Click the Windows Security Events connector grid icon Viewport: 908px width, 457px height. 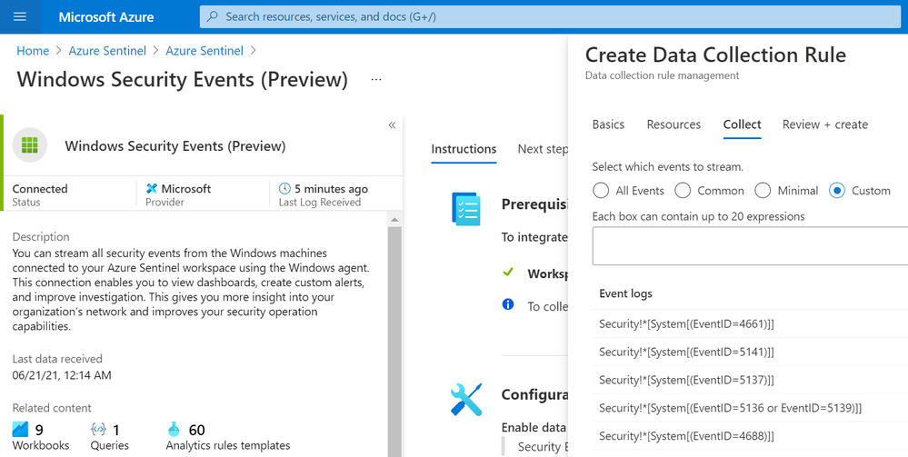[29, 144]
